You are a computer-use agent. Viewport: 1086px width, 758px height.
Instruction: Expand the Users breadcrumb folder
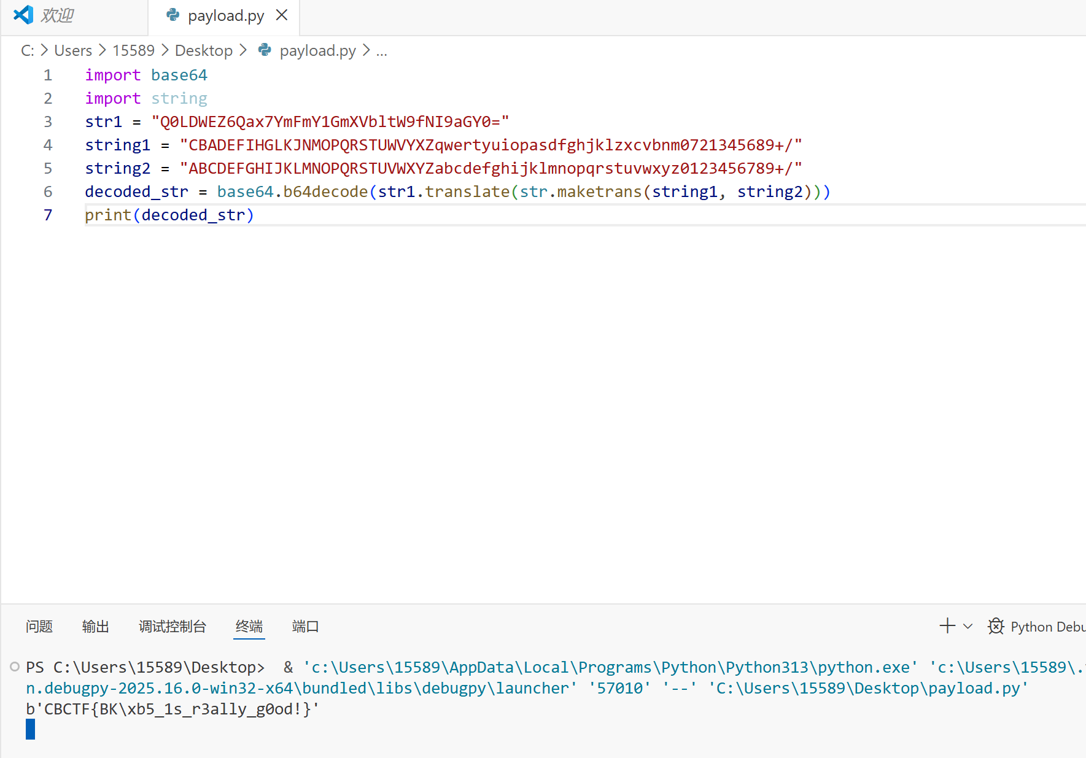pos(73,50)
